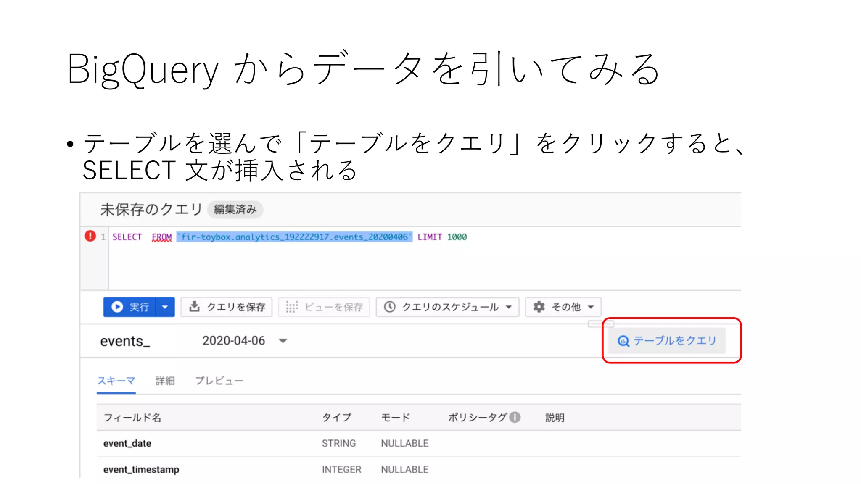The width and height of the screenshot is (861, 484).
Task: Click the INTEGER type cell for event_timestamp
Action: [341, 469]
